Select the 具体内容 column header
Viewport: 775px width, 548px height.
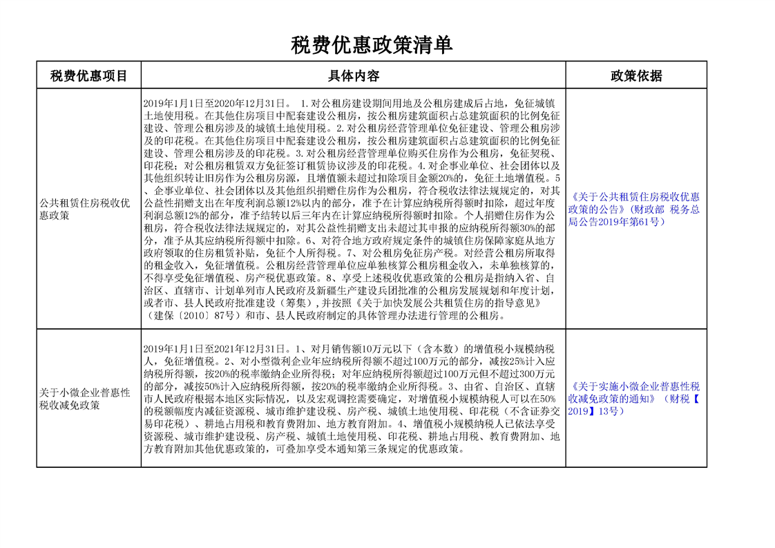coord(353,75)
